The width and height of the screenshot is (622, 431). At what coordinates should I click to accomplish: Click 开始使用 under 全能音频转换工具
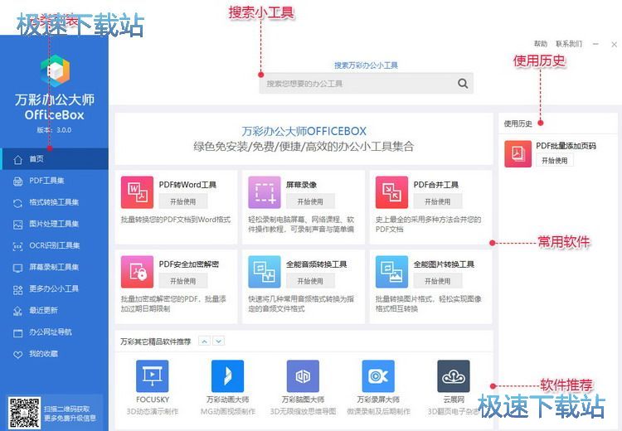[310, 281]
